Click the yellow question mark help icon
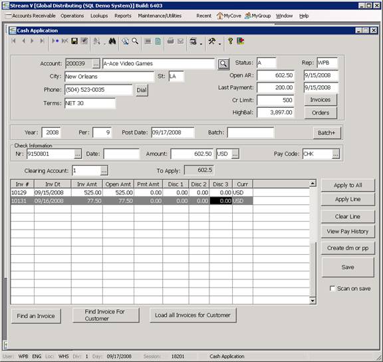 coord(230,41)
